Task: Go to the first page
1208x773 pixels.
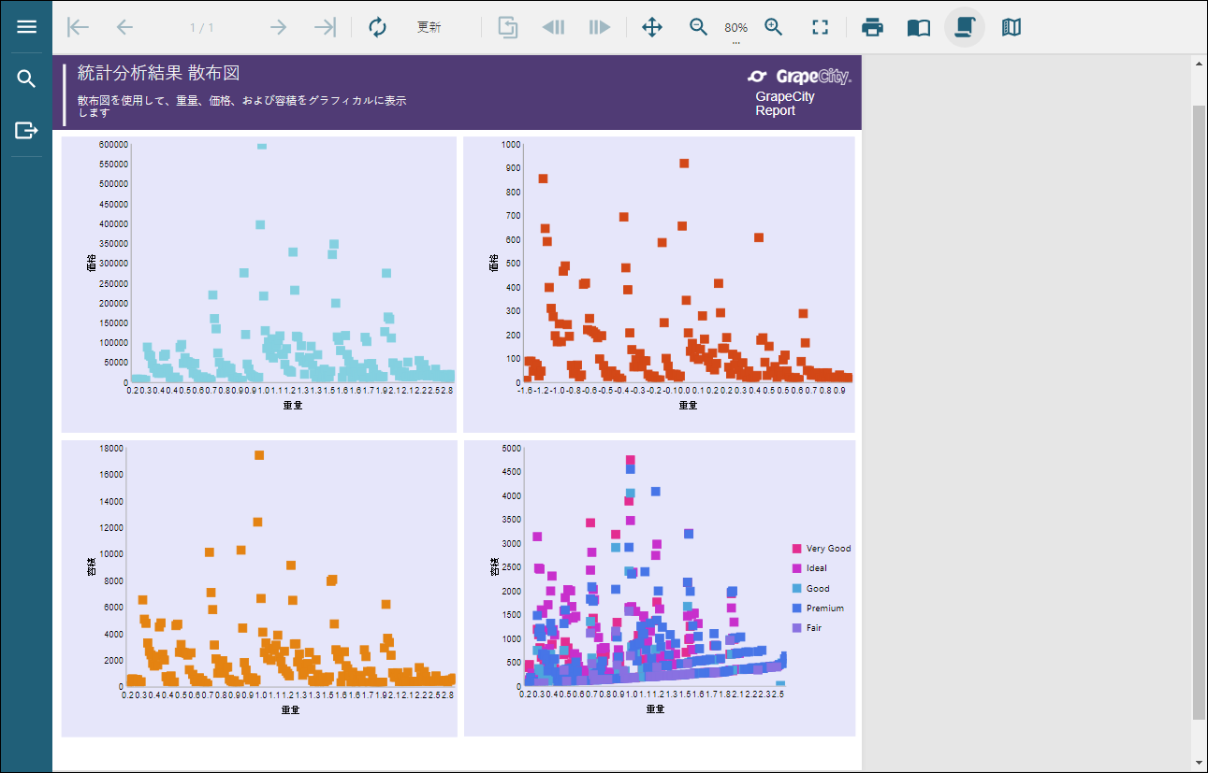Action: 79,27
